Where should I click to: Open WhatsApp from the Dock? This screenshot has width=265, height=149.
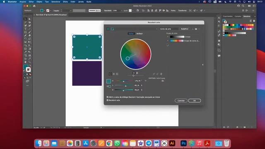(117, 143)
